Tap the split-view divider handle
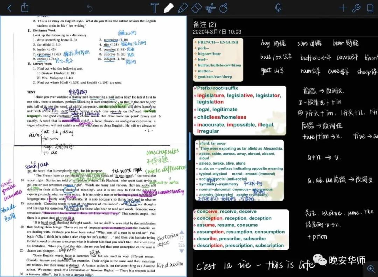 [190, 146]
